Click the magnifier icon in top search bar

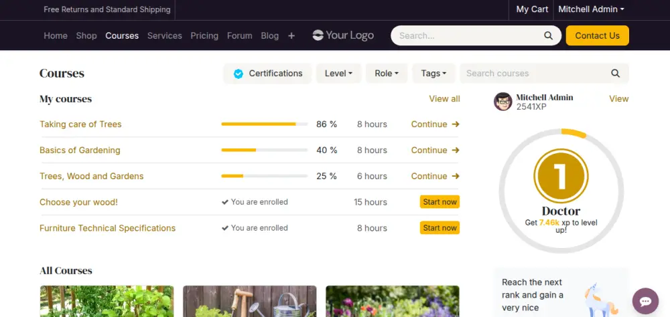pyautogui.click(x=548, y=36)
